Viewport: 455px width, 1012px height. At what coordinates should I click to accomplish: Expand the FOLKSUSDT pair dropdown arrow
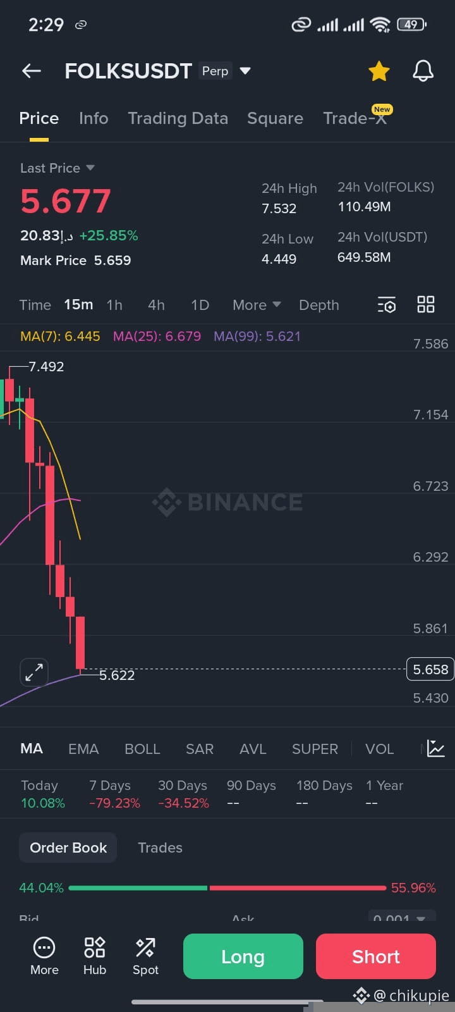point(245,71)
